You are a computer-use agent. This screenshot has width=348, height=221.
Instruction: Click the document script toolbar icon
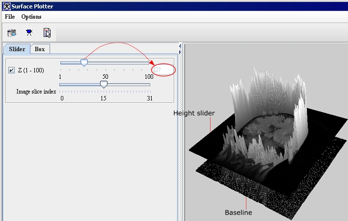tap(47, 33)
